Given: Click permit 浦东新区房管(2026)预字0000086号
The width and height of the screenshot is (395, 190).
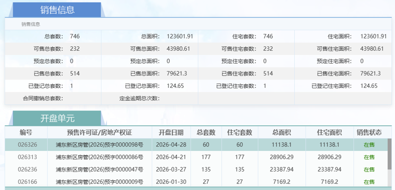Looking at the screenshot, I should tap(99, 157).
